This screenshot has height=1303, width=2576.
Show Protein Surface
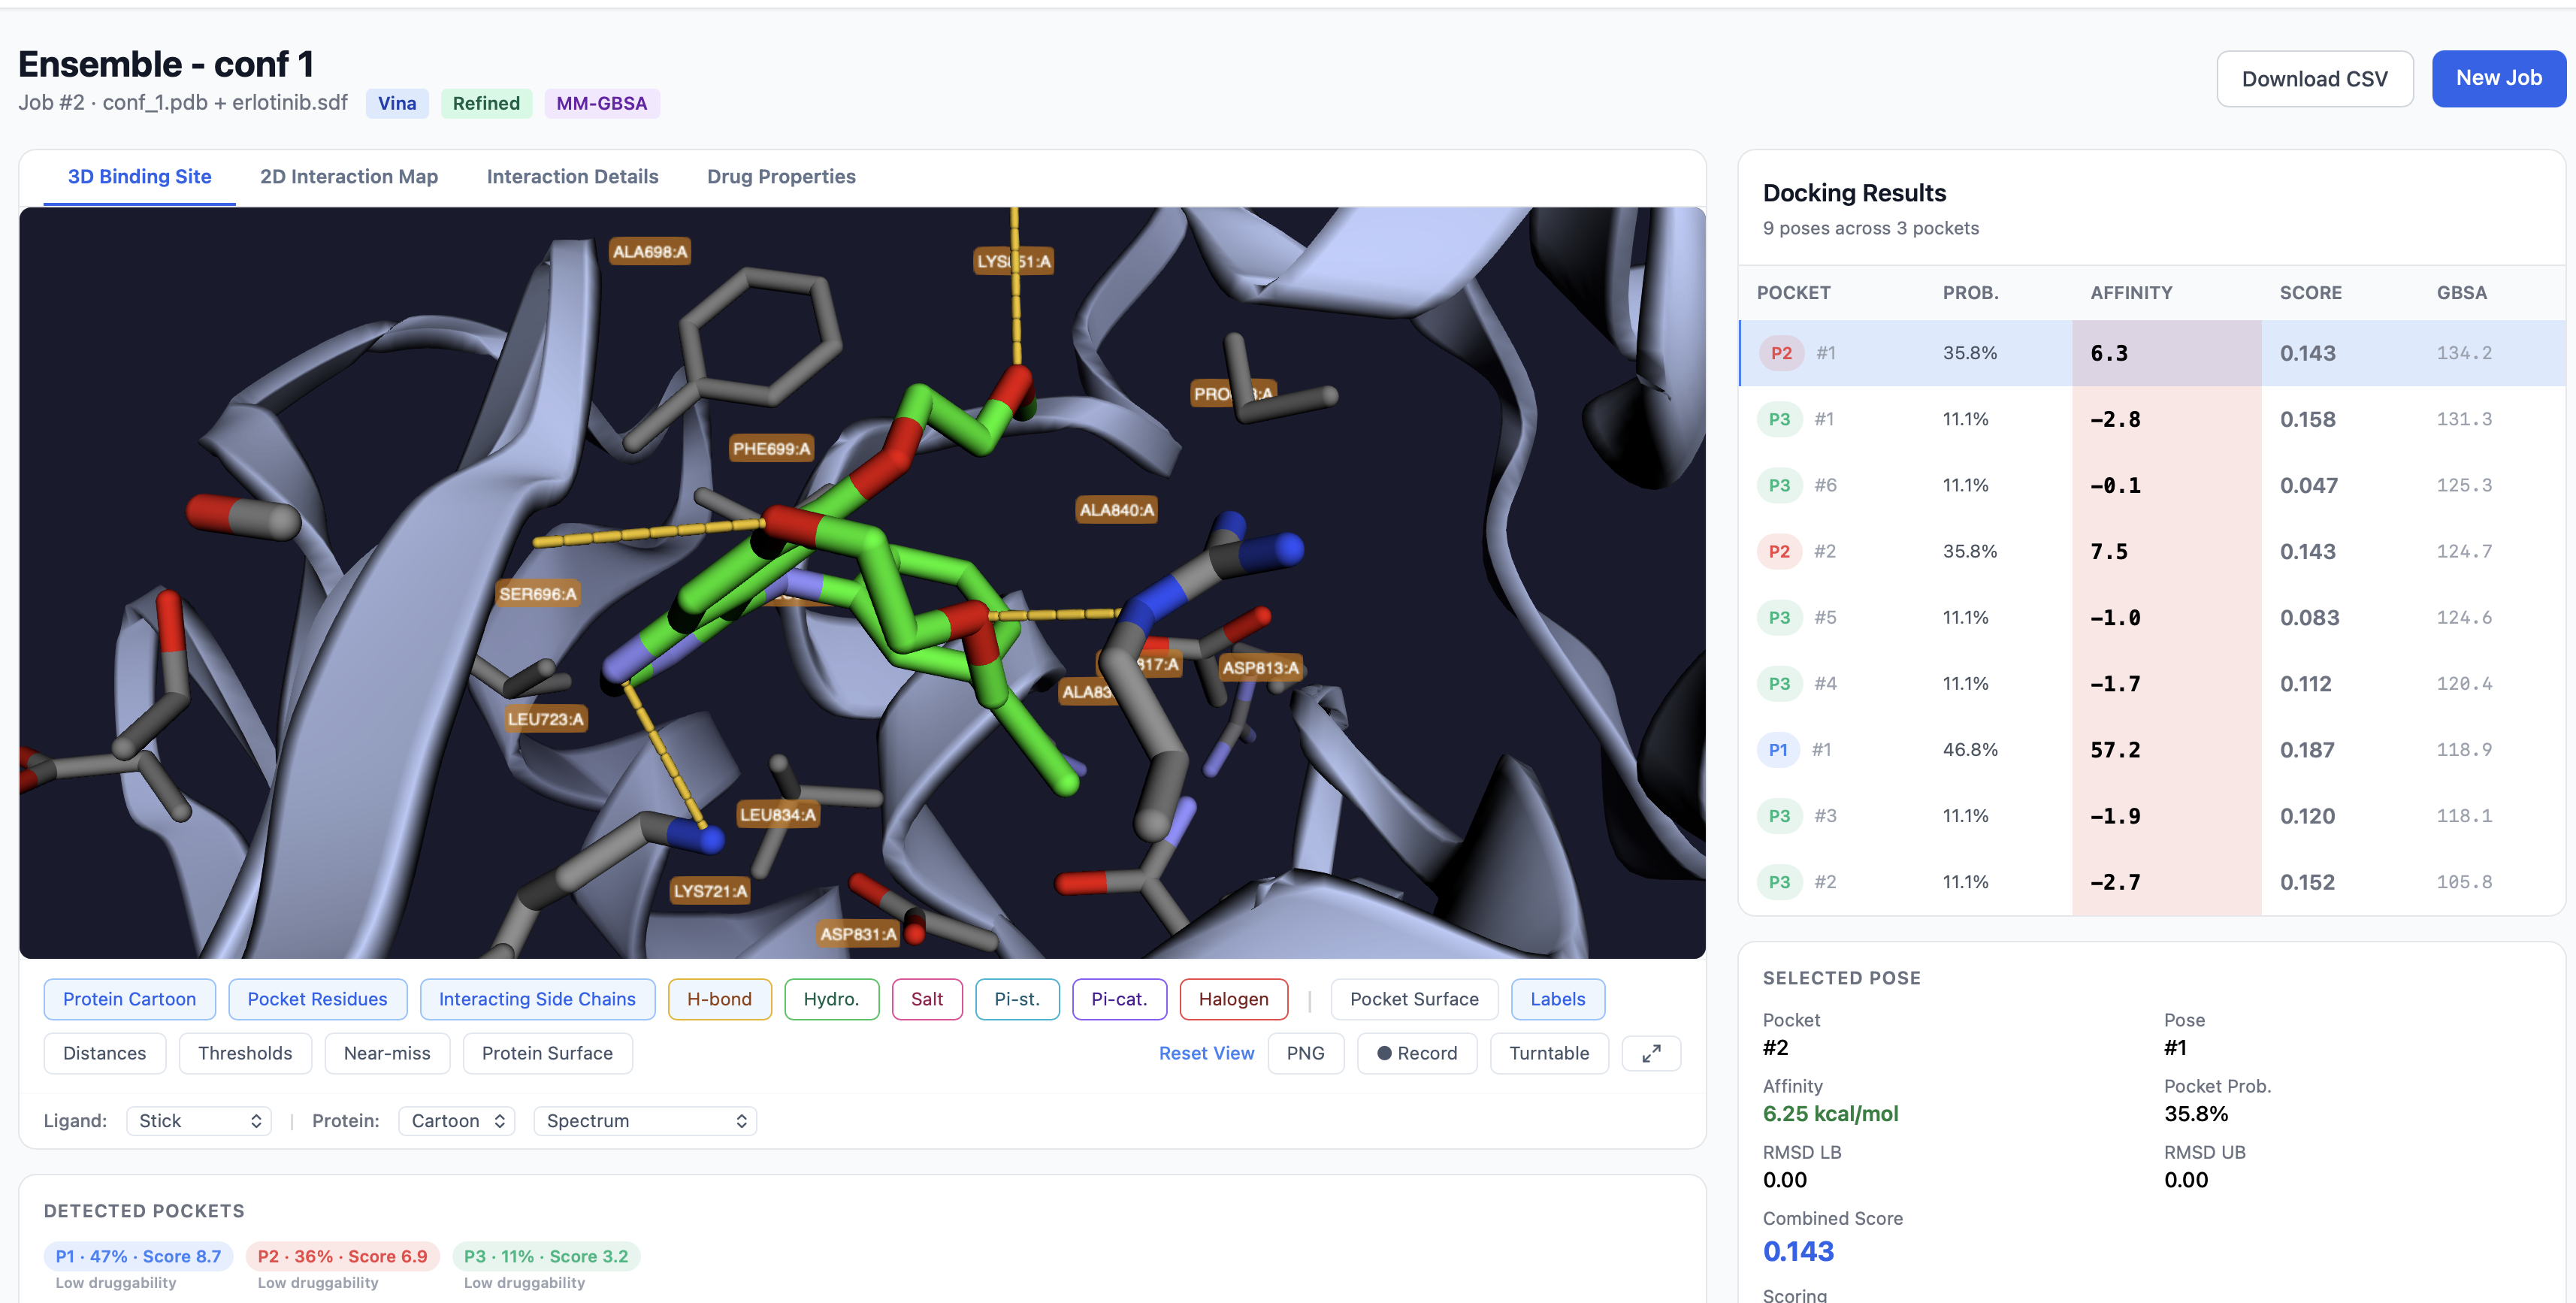pos(547,1053)
